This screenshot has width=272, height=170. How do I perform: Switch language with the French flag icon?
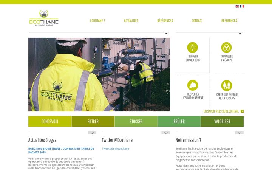[242, 6]
